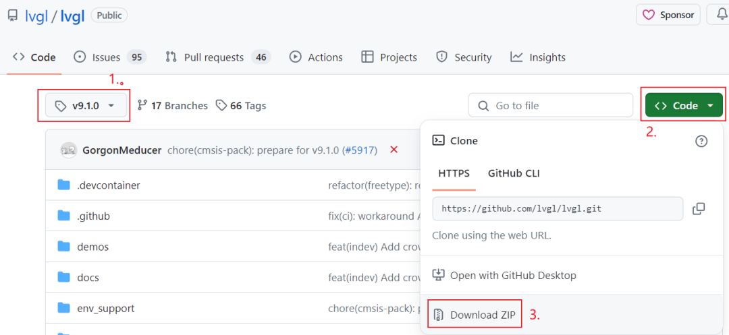Open the .devcontainer folder
The image size is (729, 335).
108,185
